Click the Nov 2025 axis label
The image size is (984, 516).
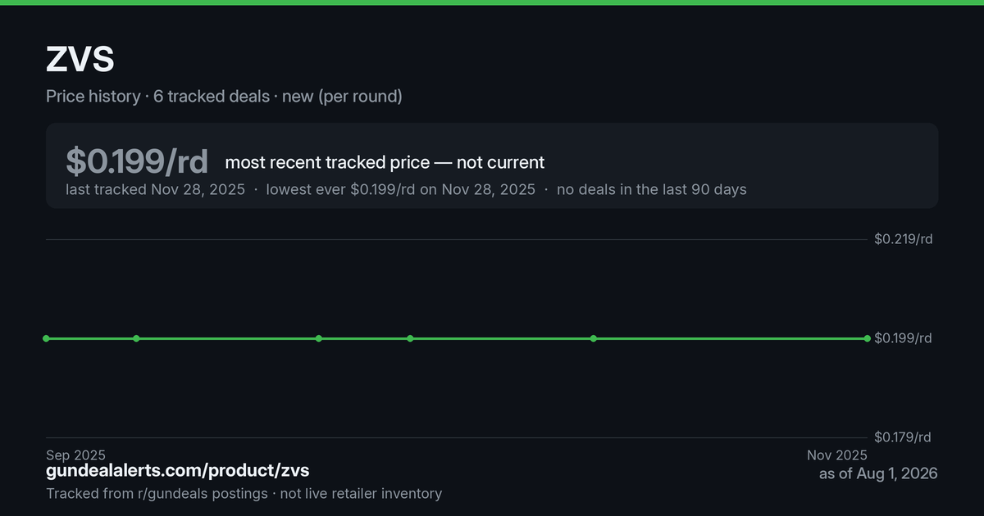[x=836, y=455]
